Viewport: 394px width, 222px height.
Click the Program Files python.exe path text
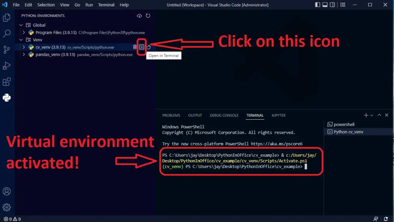112,33
